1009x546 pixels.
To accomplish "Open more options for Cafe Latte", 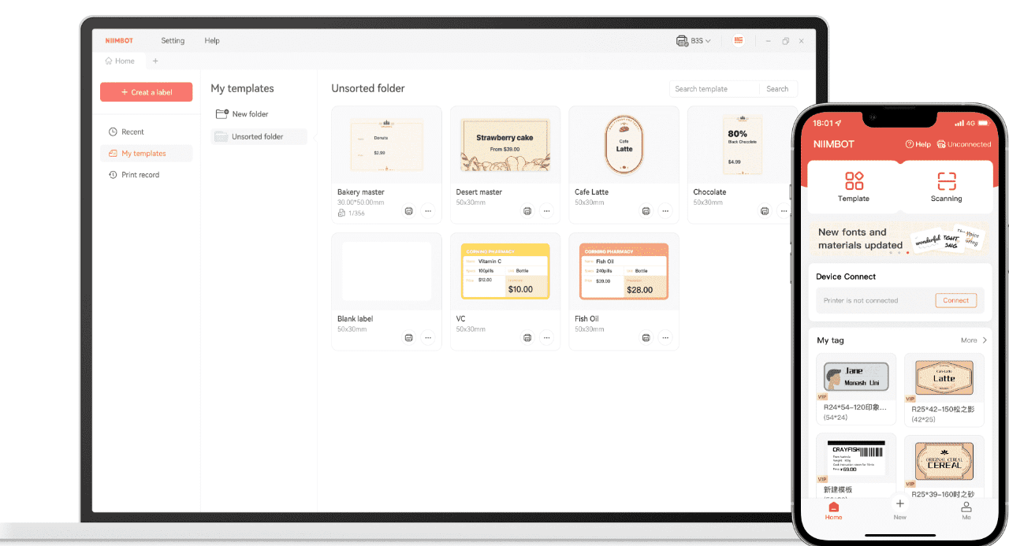I will 665,211.
